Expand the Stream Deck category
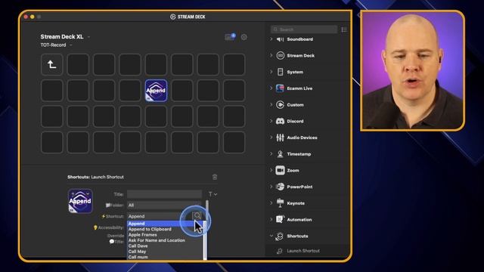 pyautogui.click(x=271, y=55)
